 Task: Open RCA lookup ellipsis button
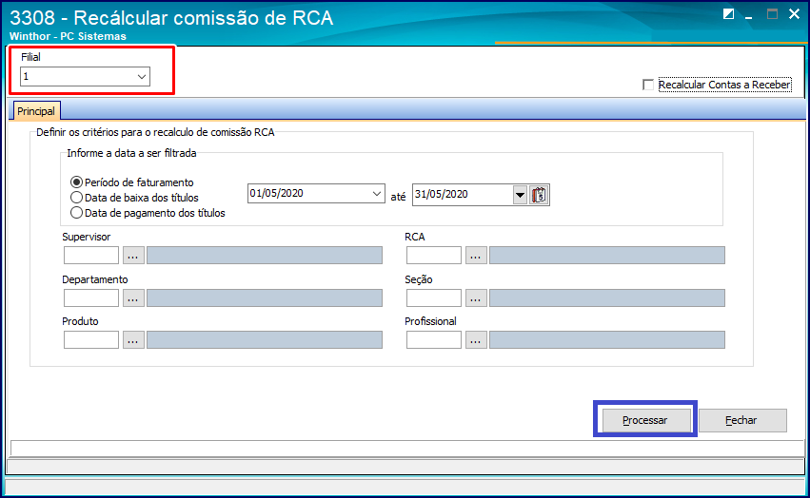(x=476, y=256)
